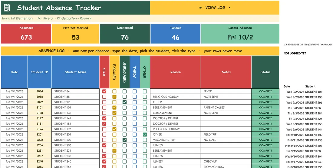Select the VACATION / TRIP reason cell
Image resolution: width=333 pixels, height=168 pixels.
pyautogui.click(x=175, y=140)
